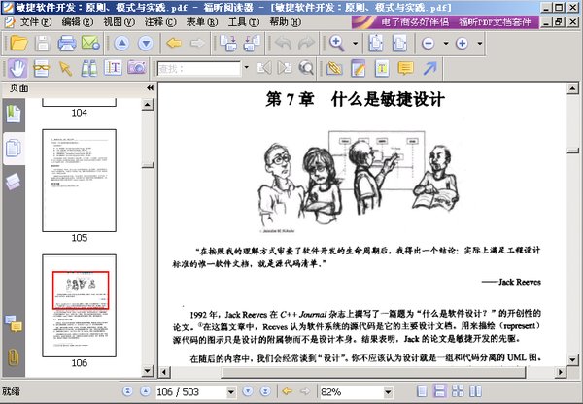
Task: Click the fit page view icon
Action: [x=376, y=44]
